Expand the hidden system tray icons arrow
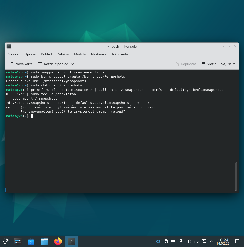 211,241
